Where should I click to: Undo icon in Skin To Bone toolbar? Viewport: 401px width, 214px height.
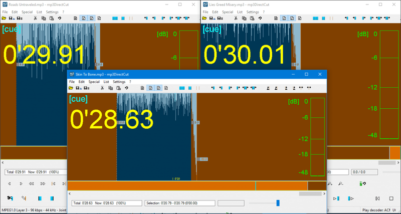[126, 88]
